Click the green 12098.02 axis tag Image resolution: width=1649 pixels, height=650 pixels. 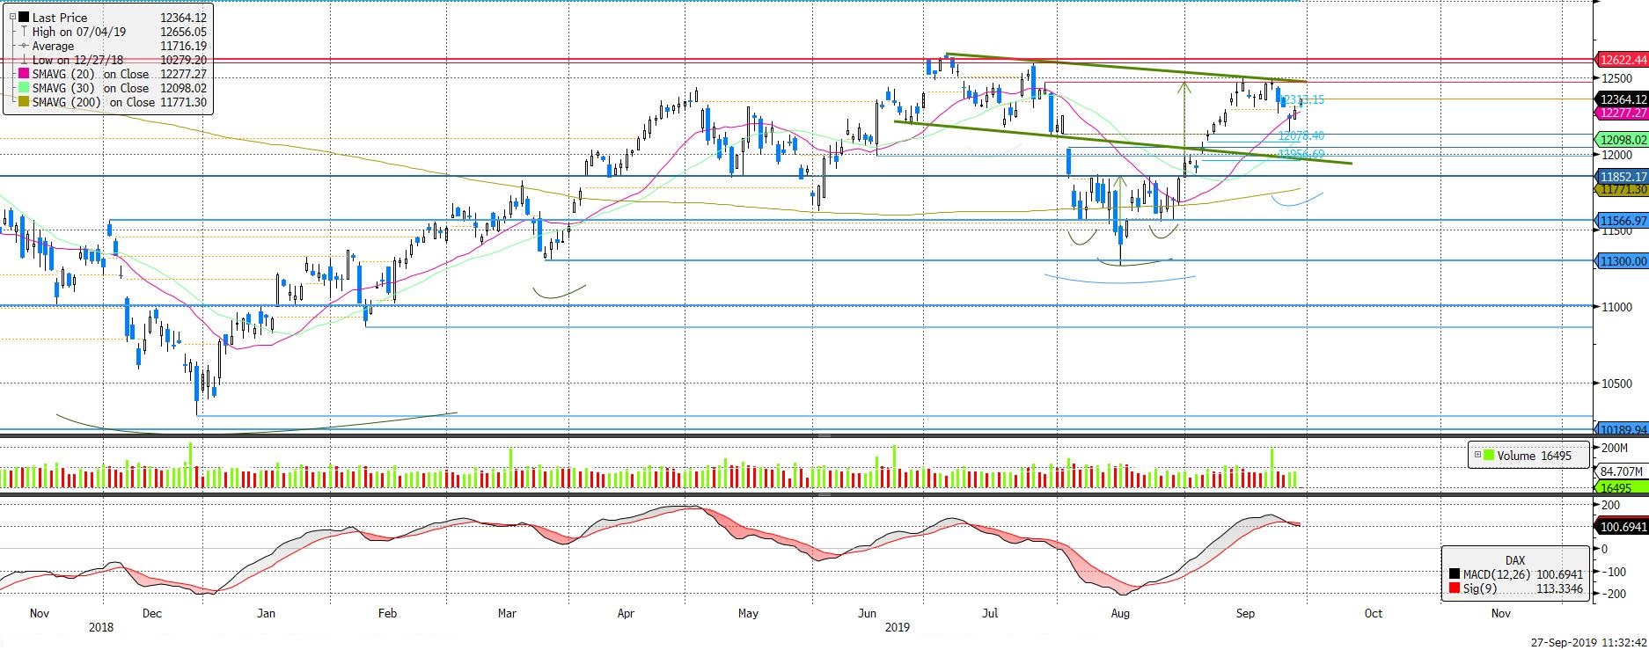click(1622, 140)
